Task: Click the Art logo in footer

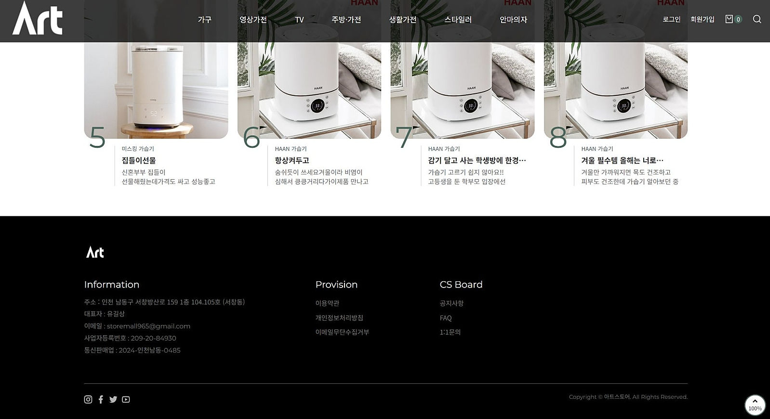Action: 95,252
